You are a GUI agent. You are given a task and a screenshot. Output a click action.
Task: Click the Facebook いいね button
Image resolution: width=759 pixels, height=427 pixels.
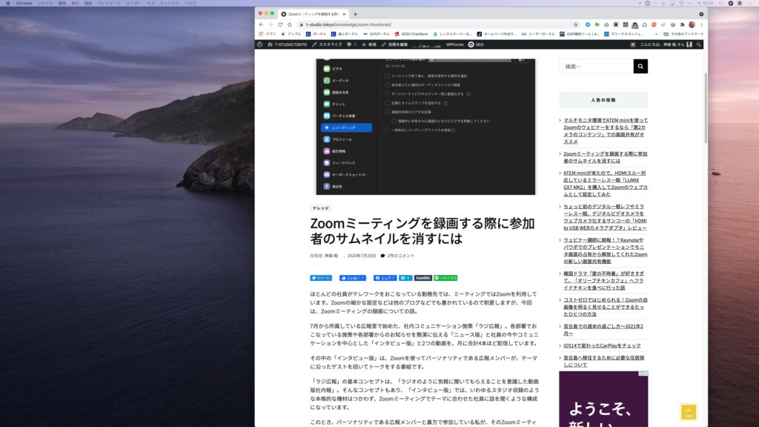[352, 278]
